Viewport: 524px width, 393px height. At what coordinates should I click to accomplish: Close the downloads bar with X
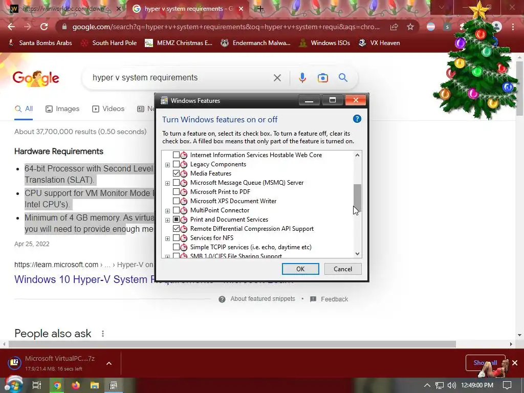pyautogui.click(x=515, y=363)
